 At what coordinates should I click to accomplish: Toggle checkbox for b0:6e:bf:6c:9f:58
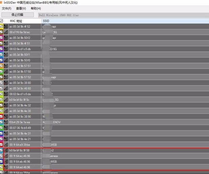tap(1, 150)
